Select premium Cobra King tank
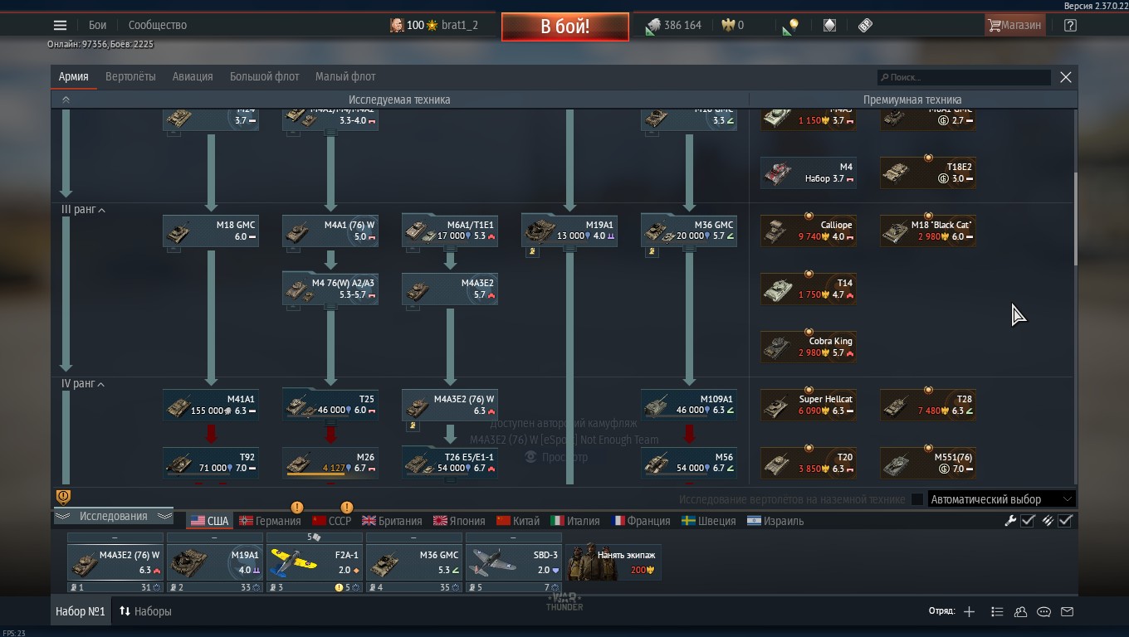Screen dimensions: 1129x637 tap(809, 347)
